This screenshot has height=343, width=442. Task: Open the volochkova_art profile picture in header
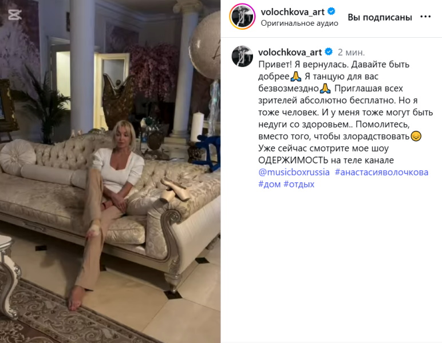pos(242,17)
